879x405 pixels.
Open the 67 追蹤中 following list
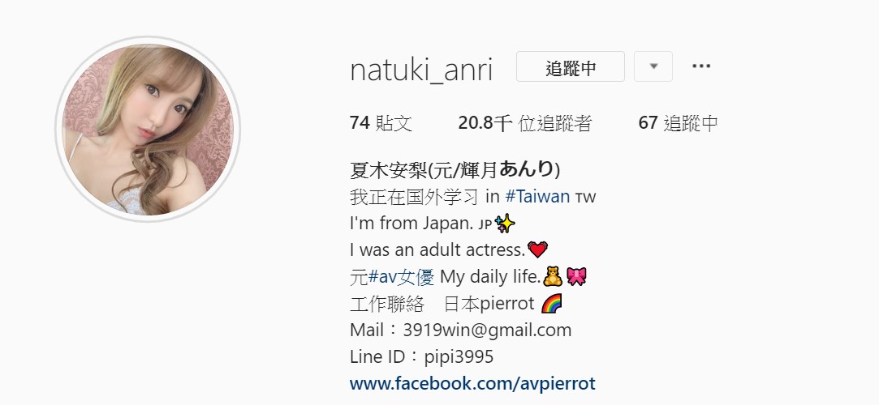click(678, 123)
